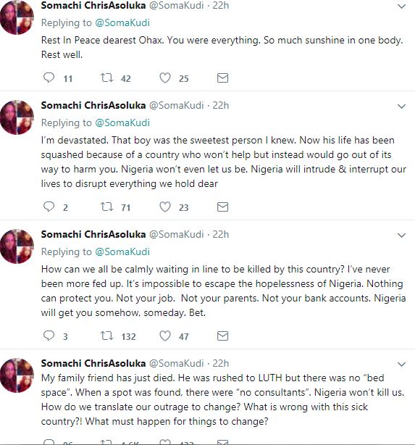Expand options chevron on 'I'm devastated' tweet
The image size is (415, 445).
[402, 107]
